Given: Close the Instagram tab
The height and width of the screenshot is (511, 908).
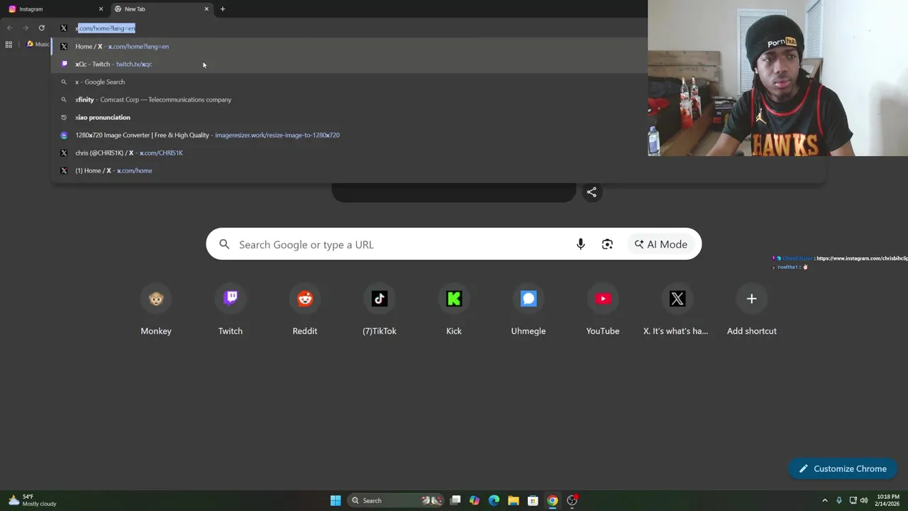Looking at the screenshot, I should [101, 9].
